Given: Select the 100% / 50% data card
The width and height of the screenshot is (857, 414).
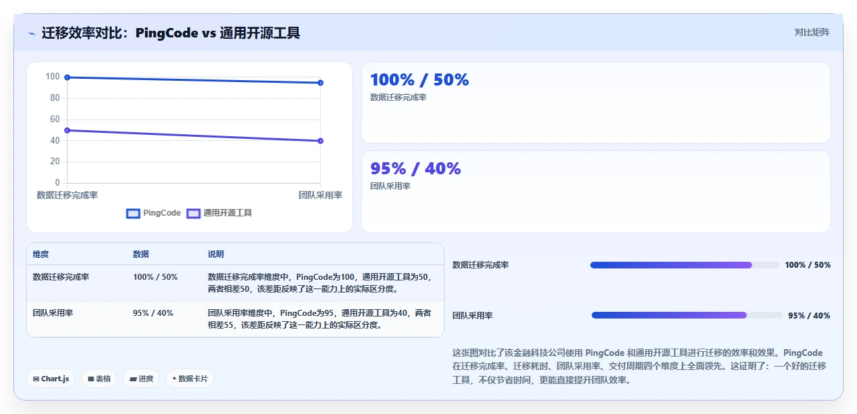Looking at the screenshot, I should click(x=596, y=102).
